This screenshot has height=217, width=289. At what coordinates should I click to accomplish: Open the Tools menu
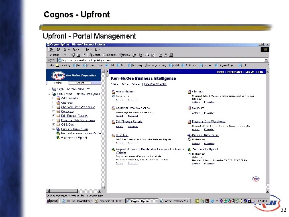pyautogui.click(x=88, y=49)
